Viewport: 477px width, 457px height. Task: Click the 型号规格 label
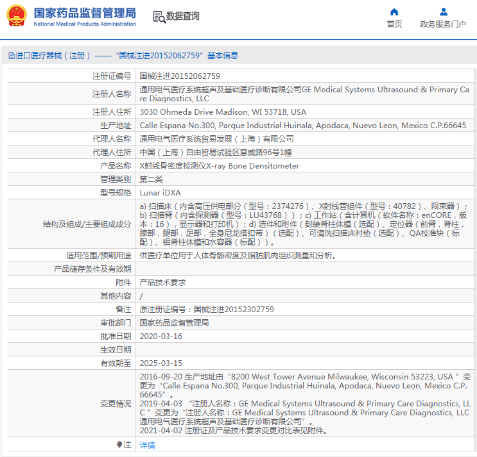pos(116,193)
